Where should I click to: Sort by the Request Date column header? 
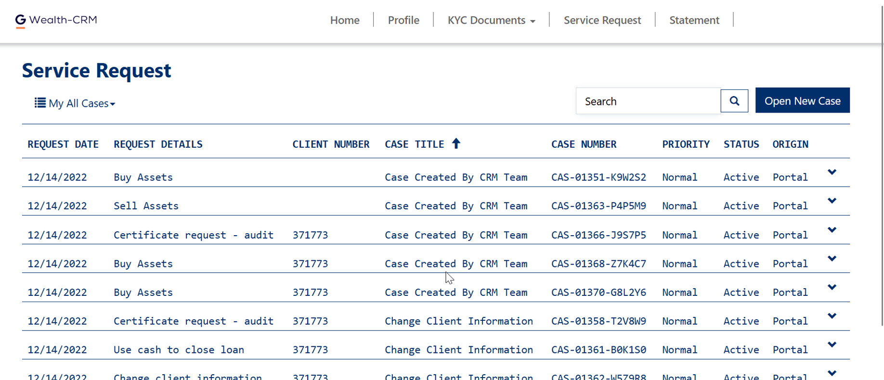point(63,144)
